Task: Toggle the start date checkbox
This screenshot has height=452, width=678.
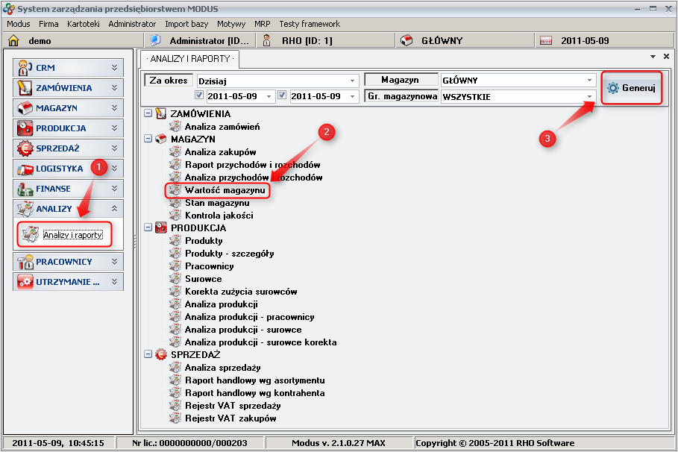Action: [199, 96]
